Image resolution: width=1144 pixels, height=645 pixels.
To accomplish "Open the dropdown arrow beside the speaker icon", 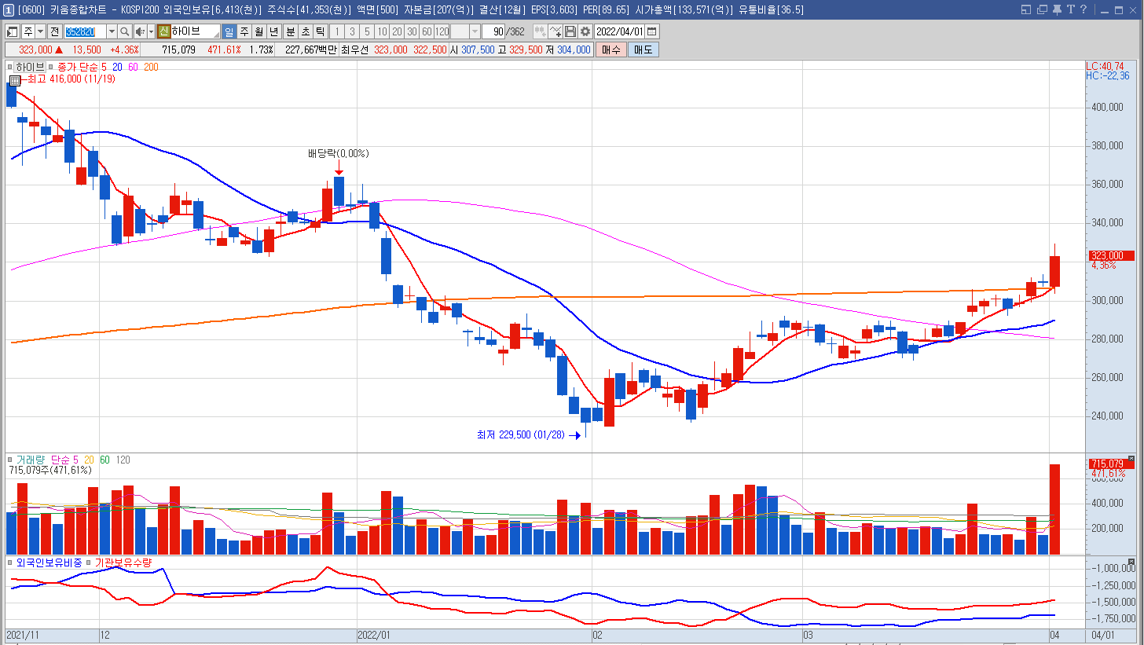I will pos(151,31).
